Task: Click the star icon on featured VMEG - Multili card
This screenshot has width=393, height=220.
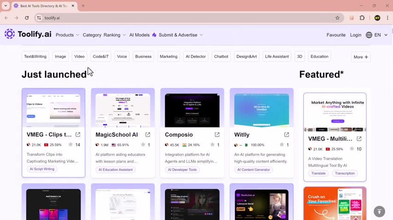Action: point(352,149)
